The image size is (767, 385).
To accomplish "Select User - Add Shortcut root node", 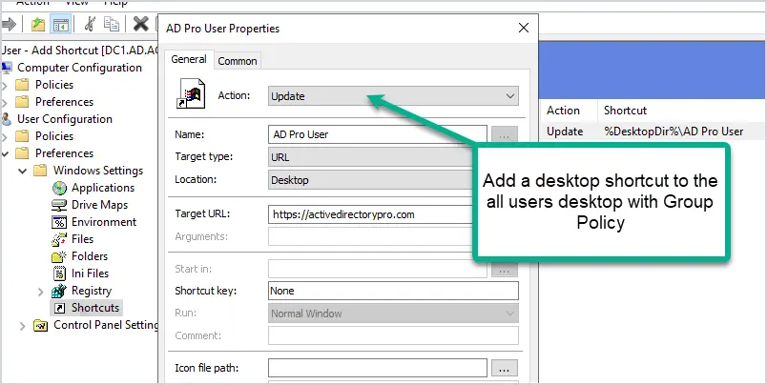I will [x=80, y=50].
